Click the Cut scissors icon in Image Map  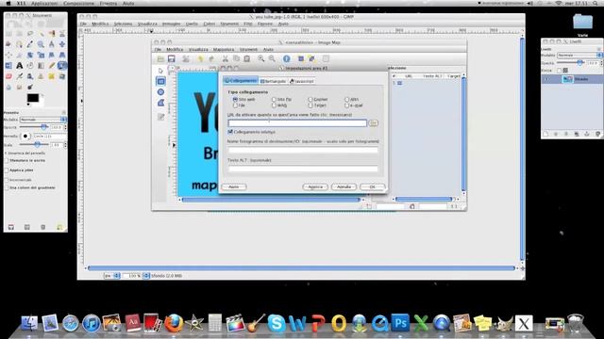[x=226, y=58]
